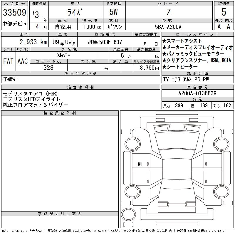Viewport: 235px width, 235px height.
Task: Click the overall evaluation score 5
Action: (x=224, y=12)
